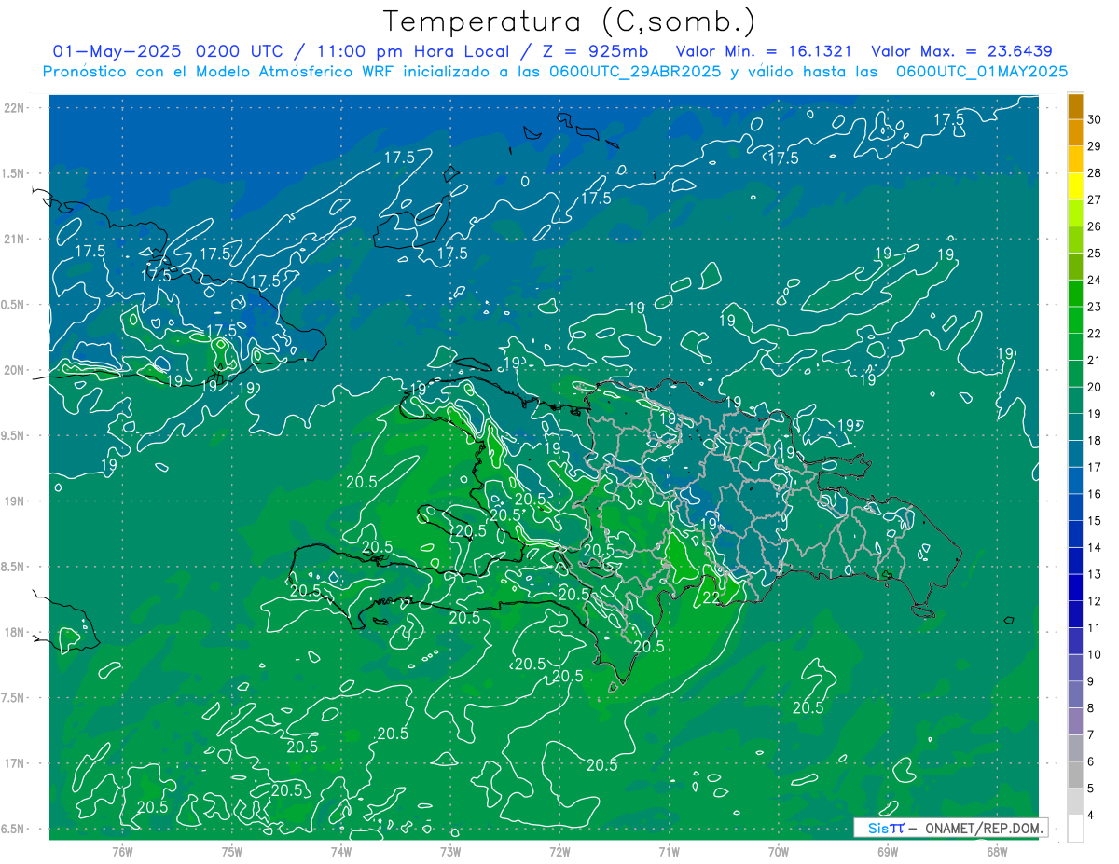Click color scale label "26"
1119x864 pixels.
click(1095, 226)
